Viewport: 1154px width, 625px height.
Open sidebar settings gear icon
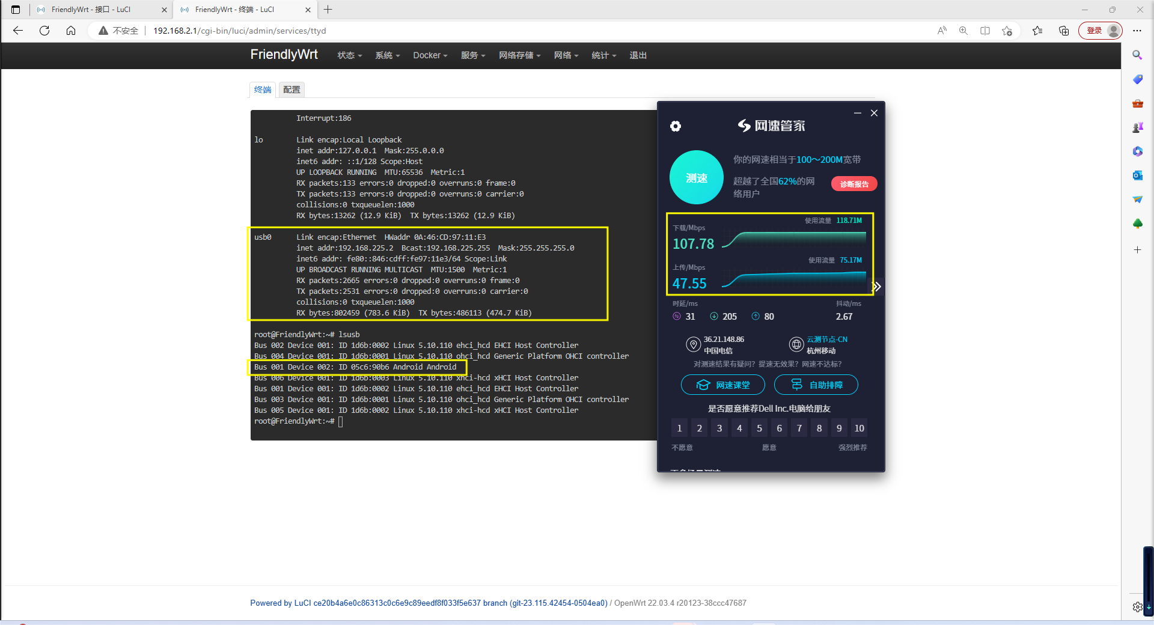click(x=1137, y=607)
